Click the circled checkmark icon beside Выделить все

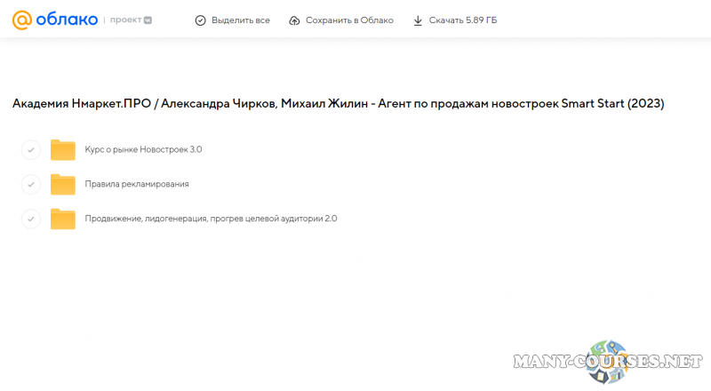tap(200, 20)
